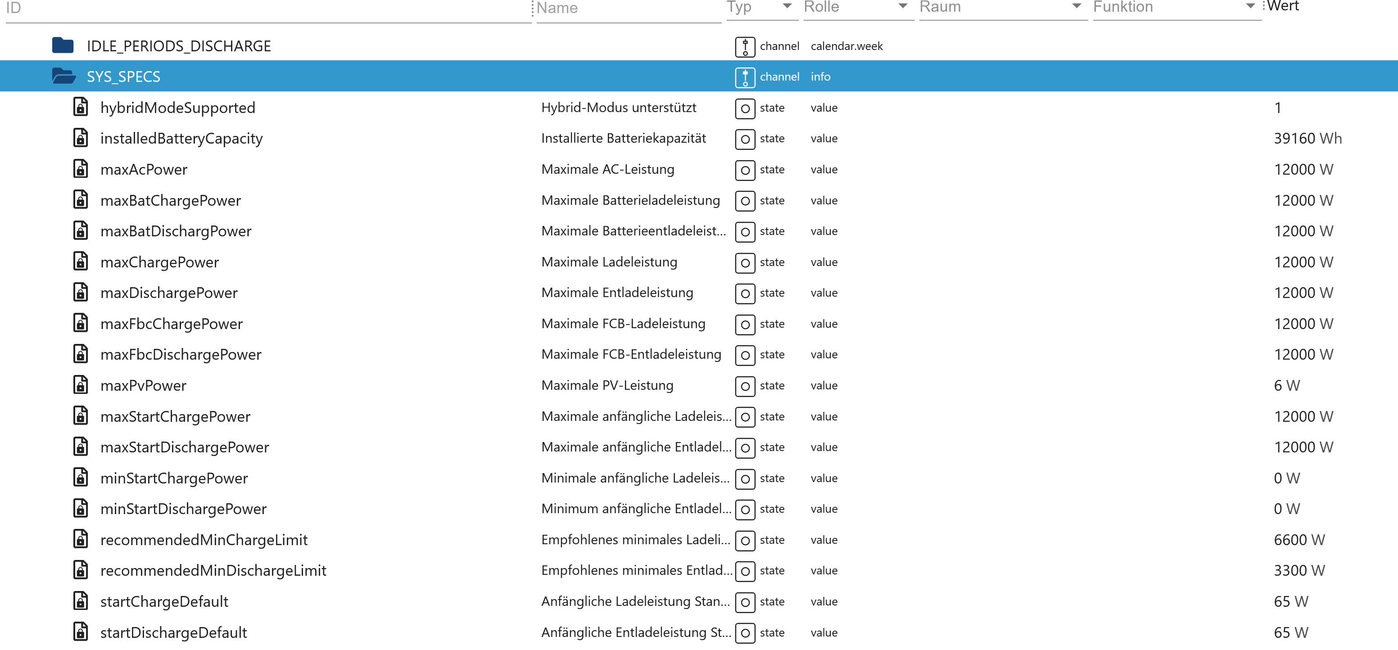Screen dimensions: 1398x650
Task: Click the installedBatteryCapacity locked file icon
Action: 81,138
